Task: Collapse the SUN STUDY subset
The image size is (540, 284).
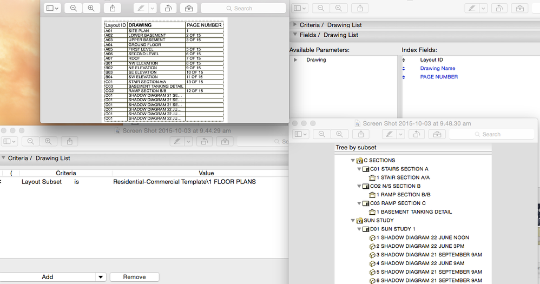Action: (x=353, y=220)
